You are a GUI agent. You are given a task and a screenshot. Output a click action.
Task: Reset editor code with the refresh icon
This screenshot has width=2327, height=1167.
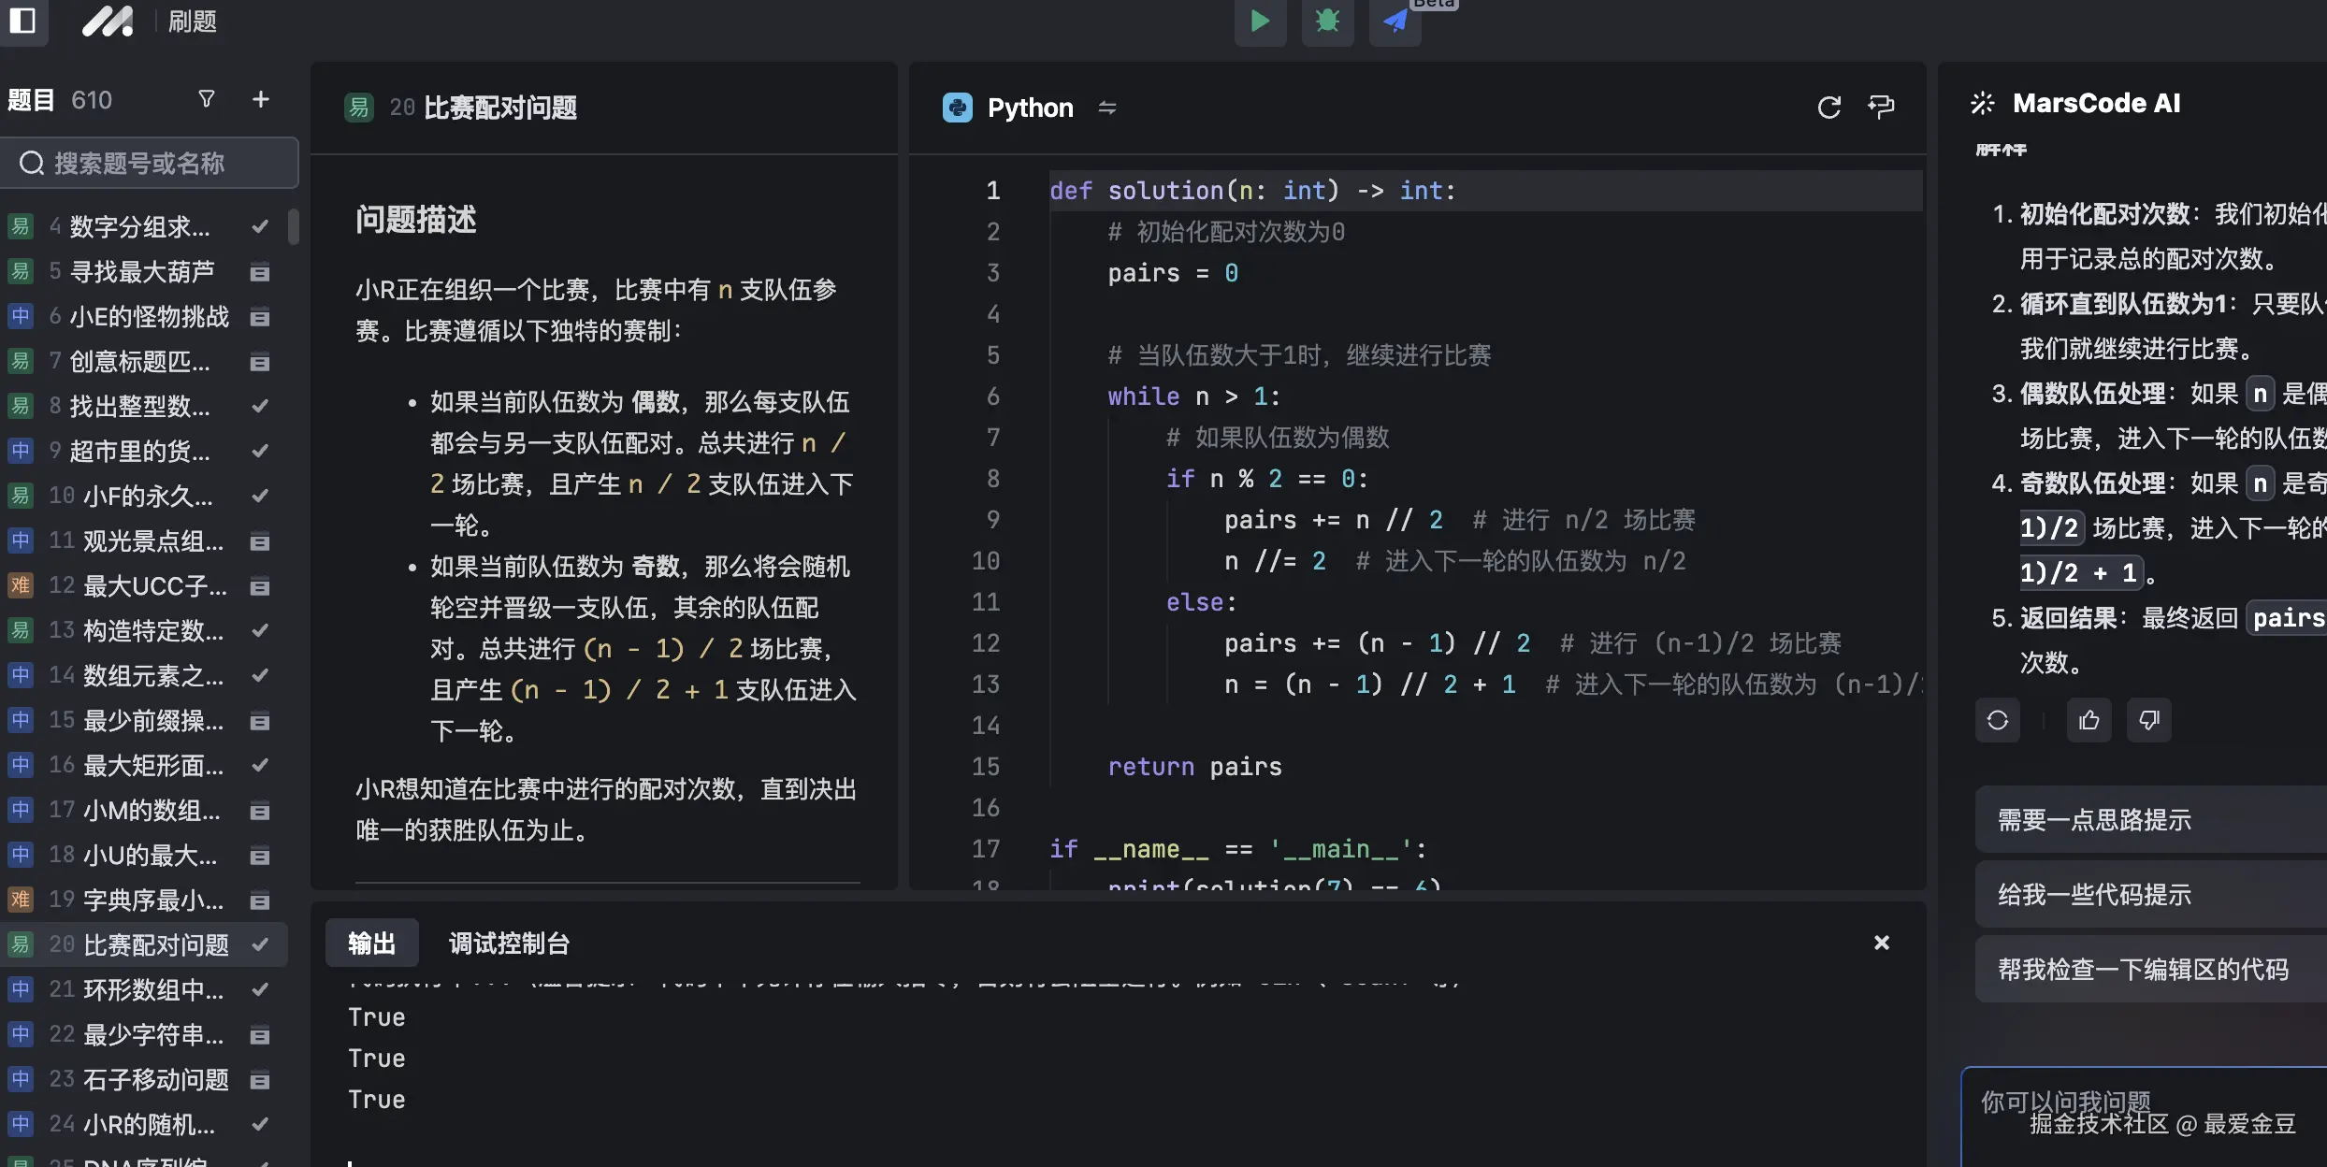[x=1828, y=108]
